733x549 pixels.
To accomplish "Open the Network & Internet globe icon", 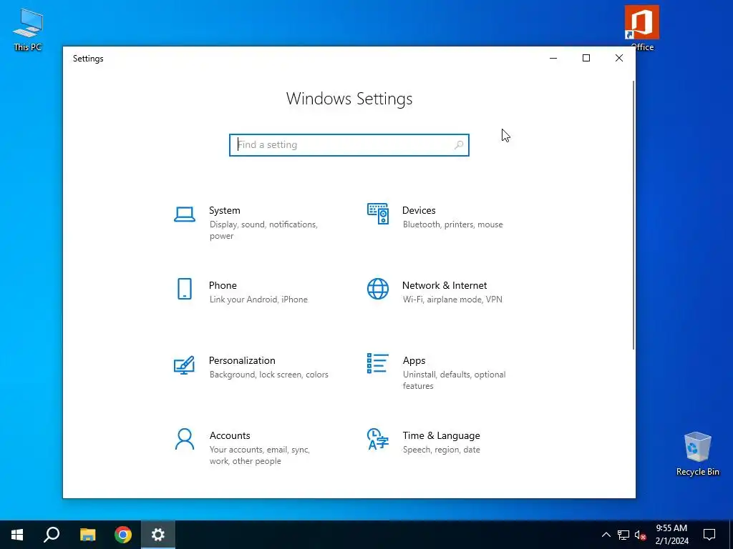I will pos(378,289).
